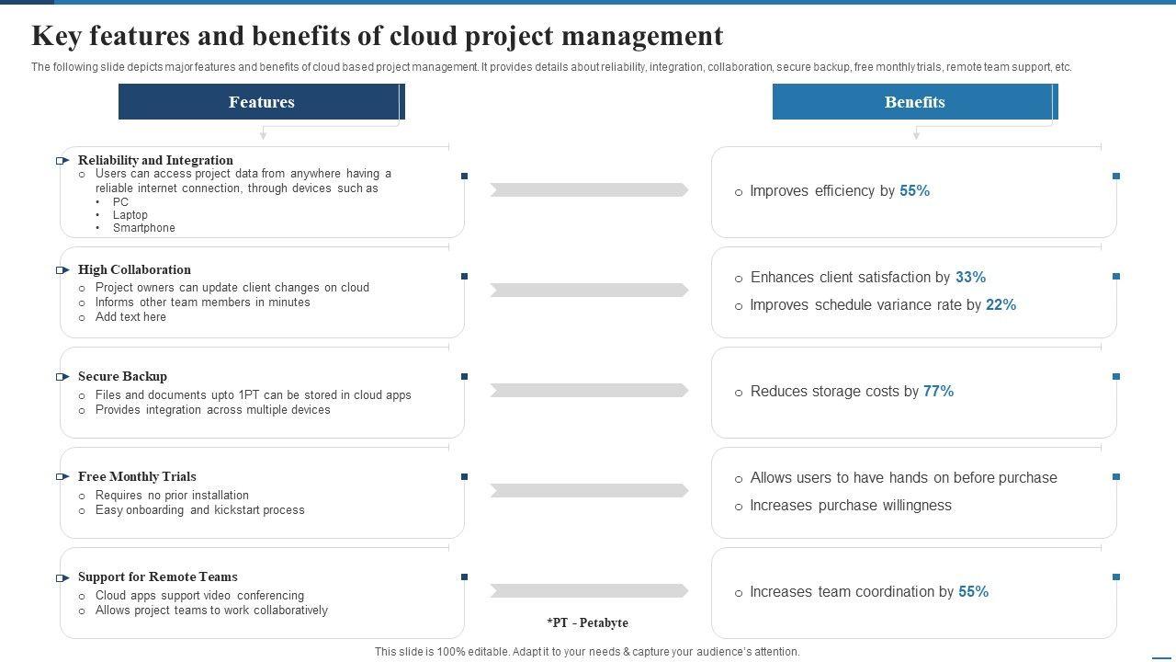
Task: Select the Features header banner
Action: 262,102
